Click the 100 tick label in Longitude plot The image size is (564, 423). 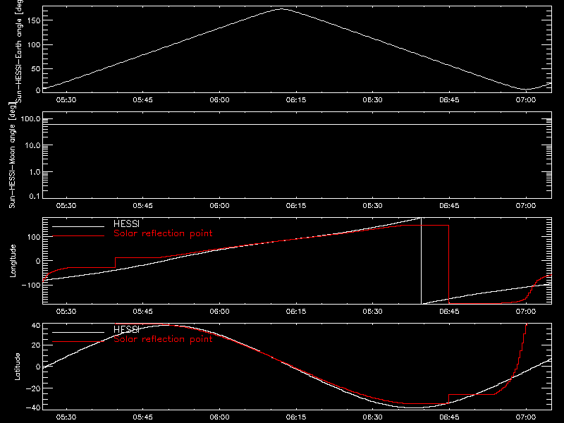tap(33, 237)
